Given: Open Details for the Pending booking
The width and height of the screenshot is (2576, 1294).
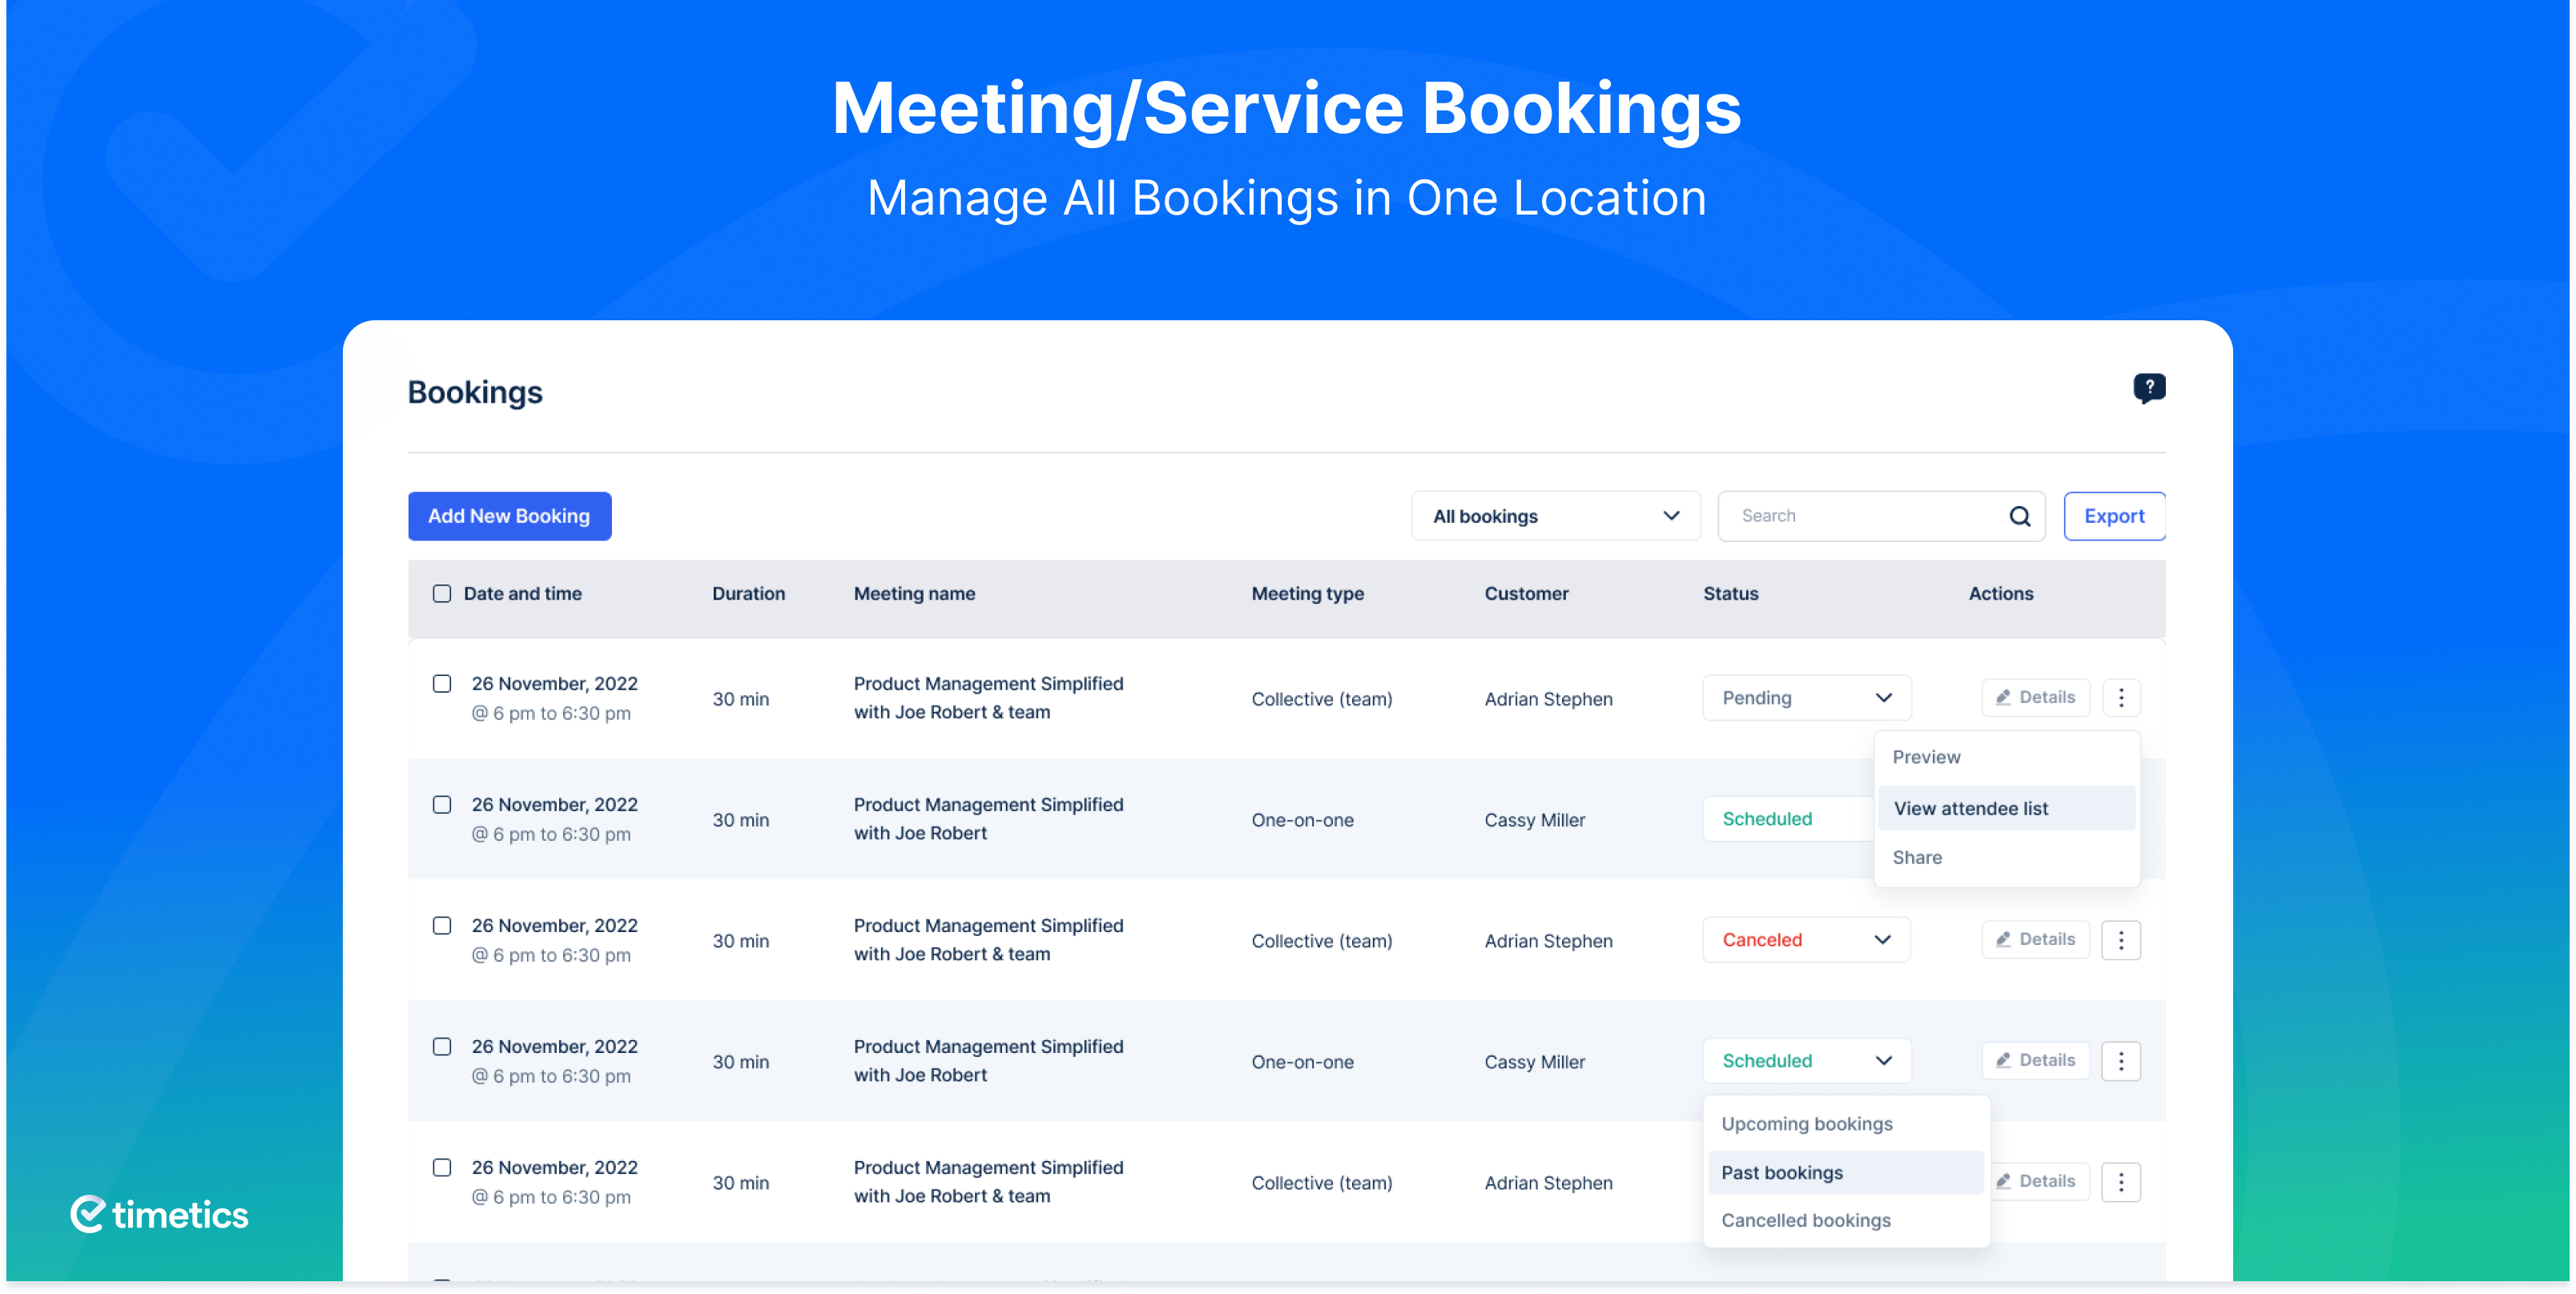Looking at the screenshot, I should pos(2035,698).
